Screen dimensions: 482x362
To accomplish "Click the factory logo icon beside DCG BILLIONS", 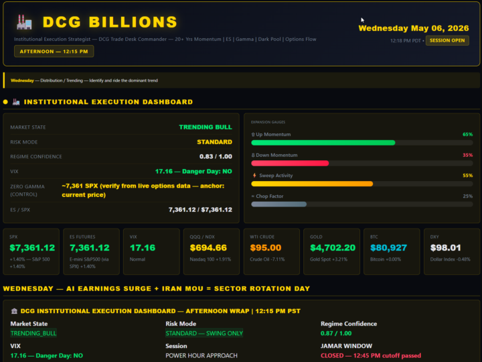I will point(24,22).
